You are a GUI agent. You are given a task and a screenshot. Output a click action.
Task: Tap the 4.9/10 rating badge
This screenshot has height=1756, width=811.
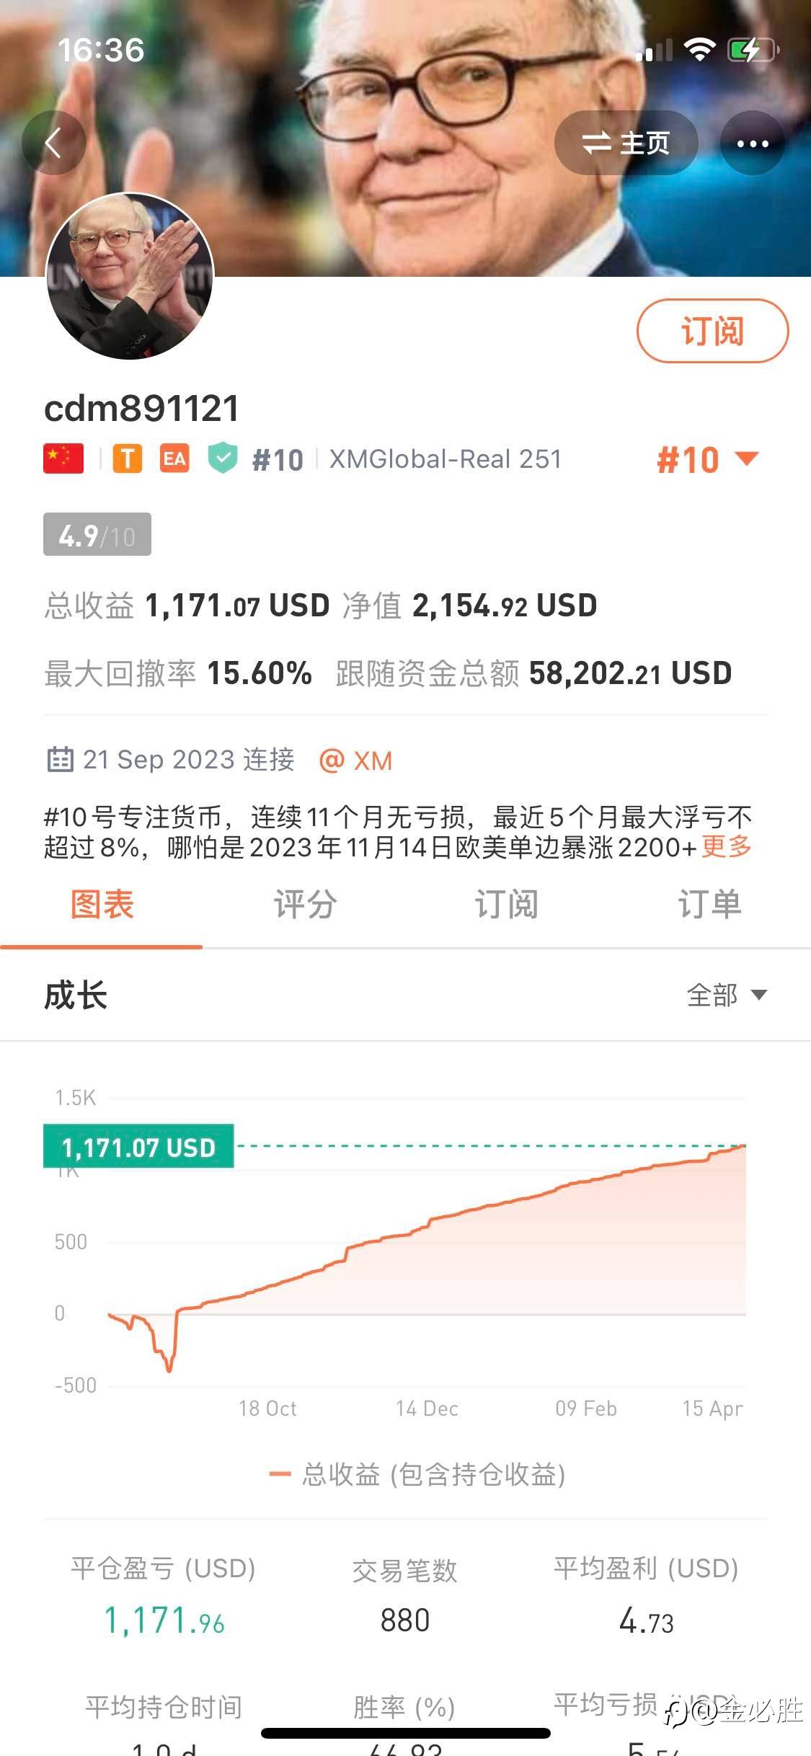point(97,535)
